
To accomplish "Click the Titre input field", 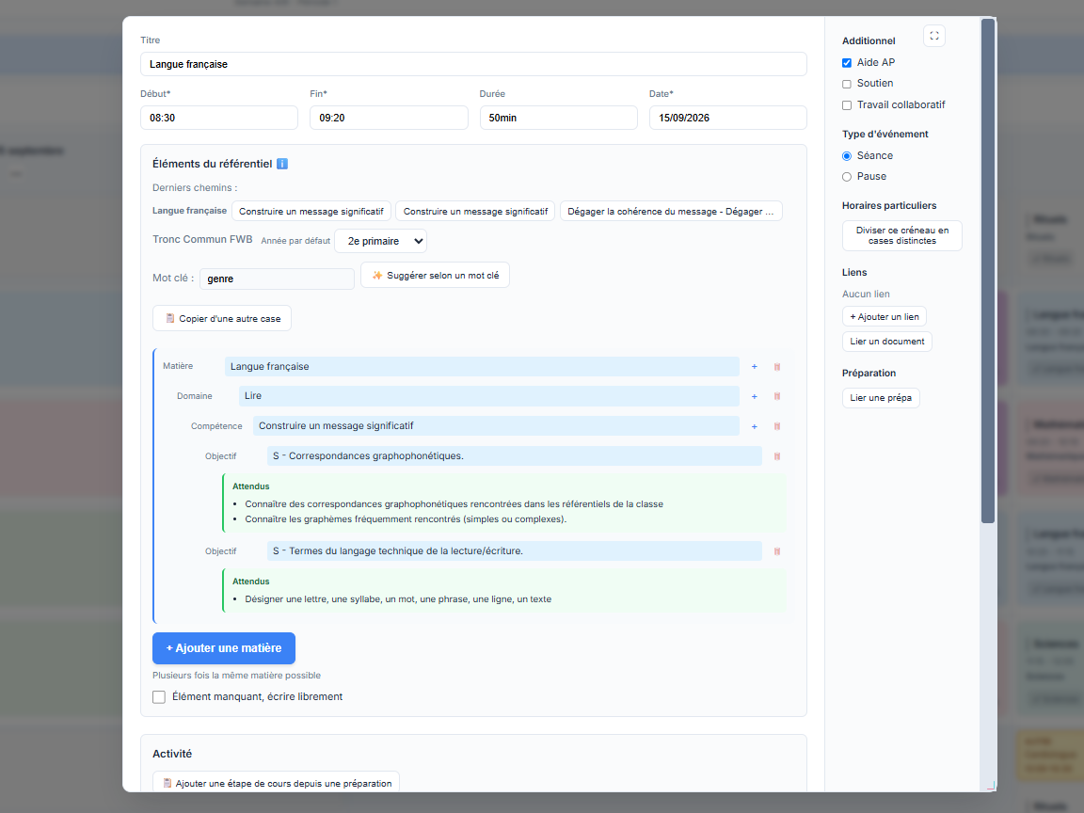I will coord(473,64).
